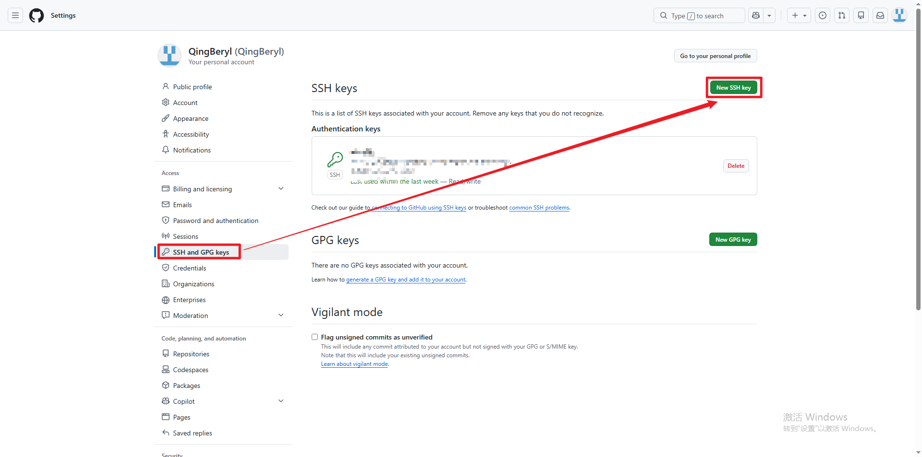Click the New SSH key button
Screen dimensions: 922x457
coord(733,87)
